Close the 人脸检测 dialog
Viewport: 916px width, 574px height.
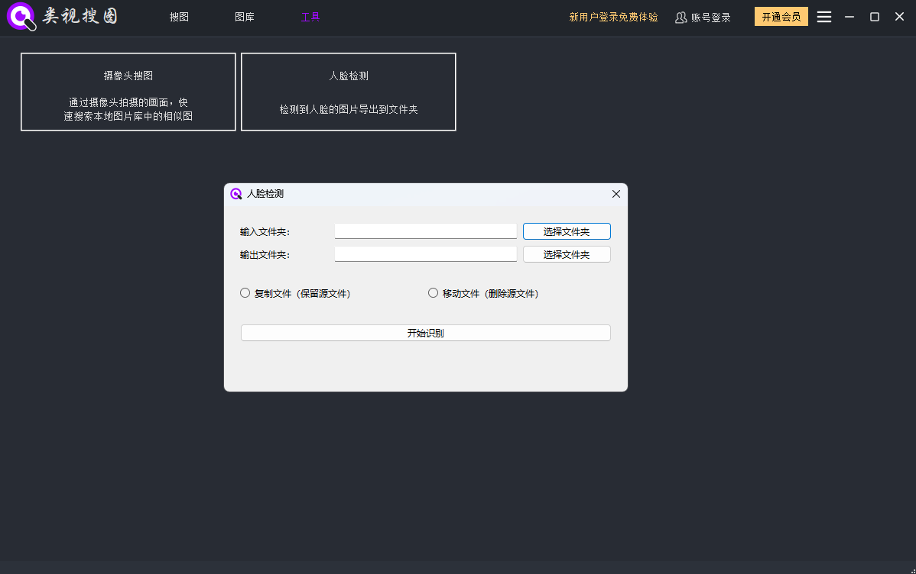[x=616, y=194]
